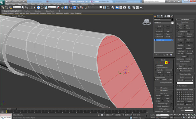Viewport: 196px width, 119px height.
Task: Click the TurboSmooth modifier button
Action: 159,37
